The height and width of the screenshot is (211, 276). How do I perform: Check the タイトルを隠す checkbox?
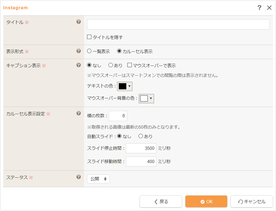point(89,37)
